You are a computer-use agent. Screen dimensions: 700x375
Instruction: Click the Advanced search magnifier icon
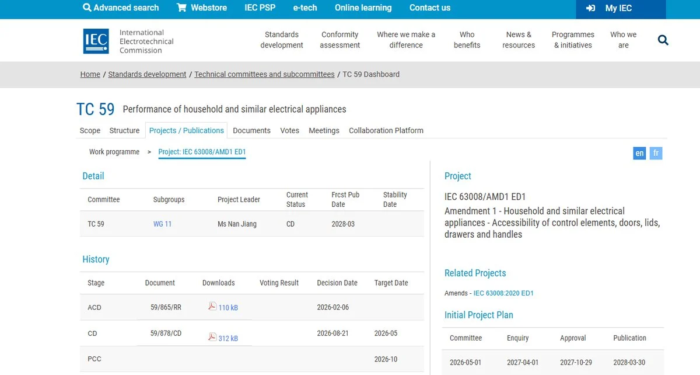tap(87, 8)
